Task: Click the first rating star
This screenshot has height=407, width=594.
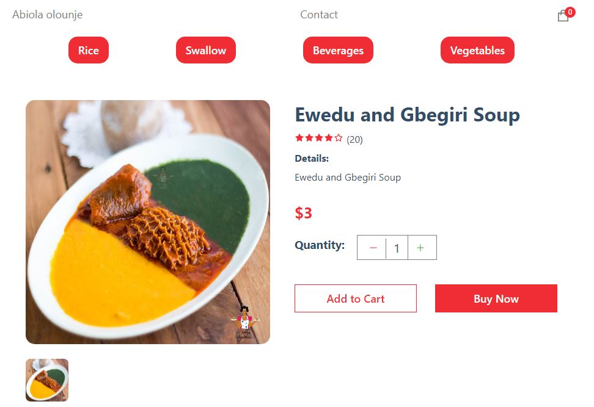Action: (299, 139)
